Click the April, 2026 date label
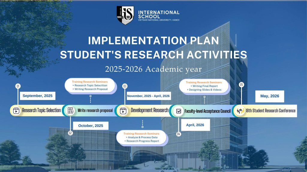307x172 pixels. tap(195, 125)
